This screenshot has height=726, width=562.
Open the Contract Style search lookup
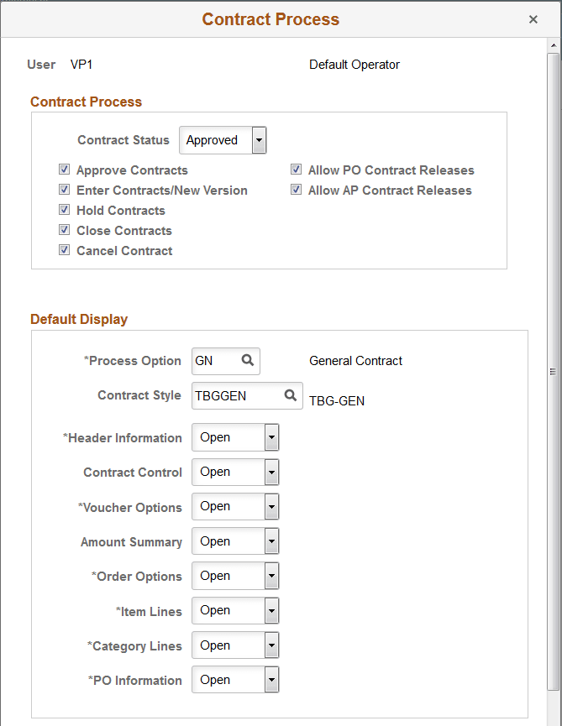pyautogui.click(x=290, y=395)
